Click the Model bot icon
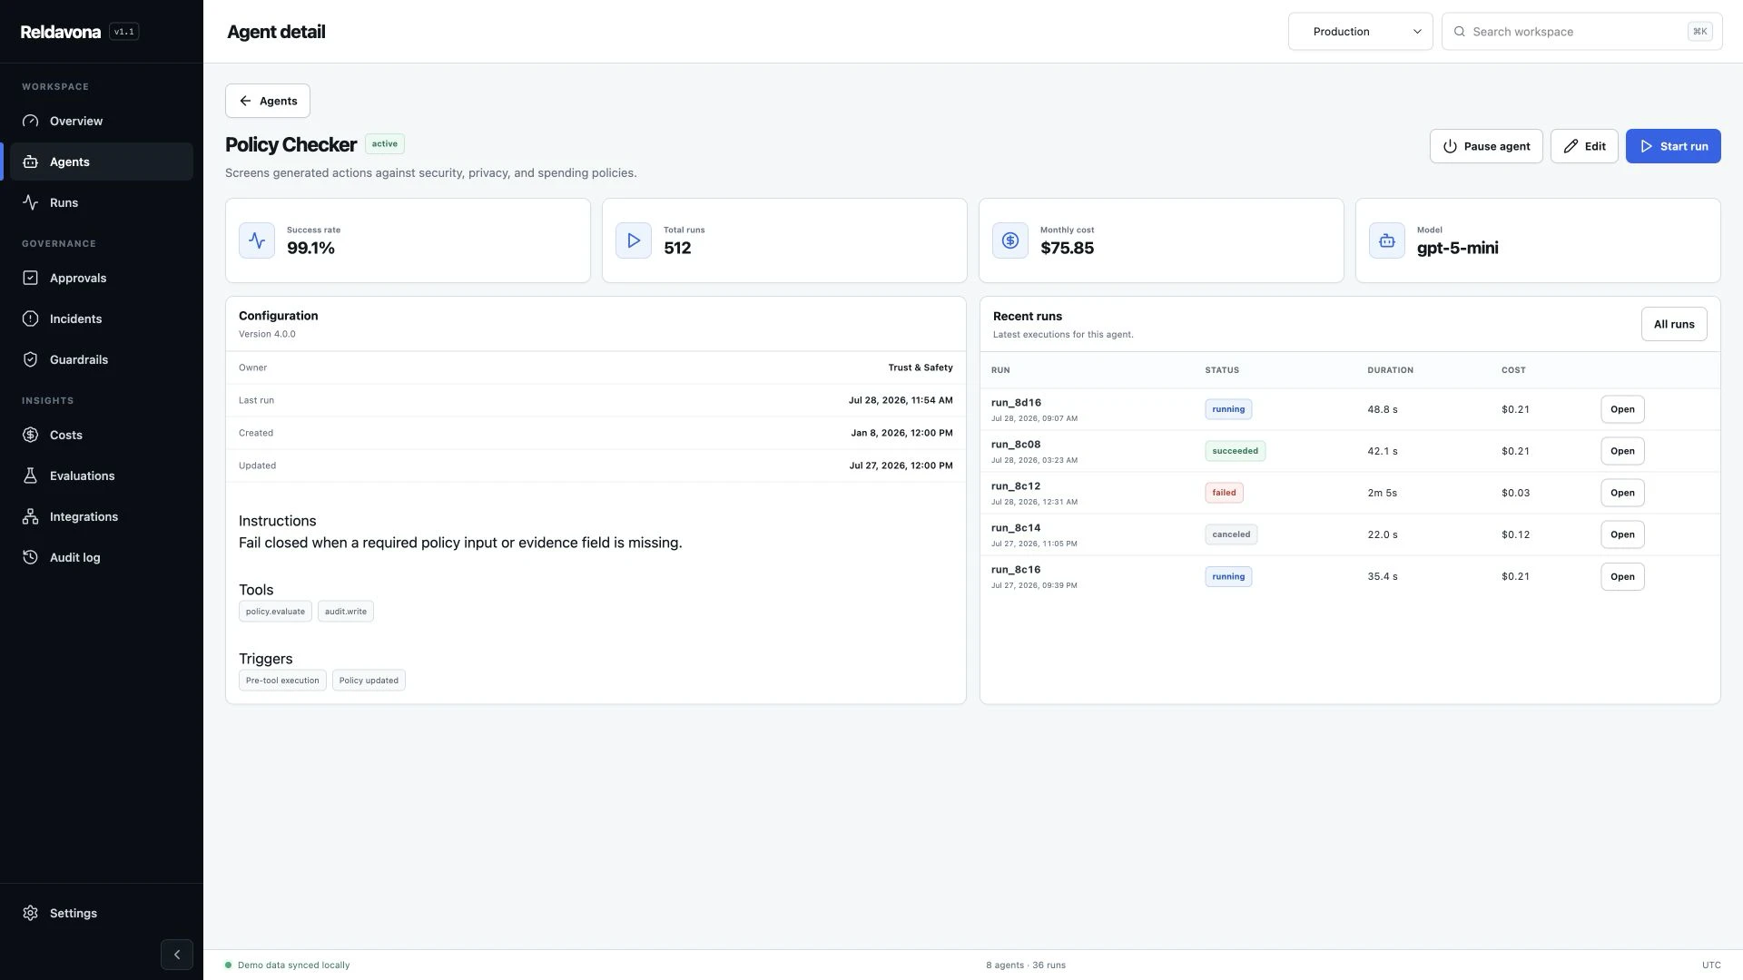The width and height of the screenshot is (1743, 980). (1387, 240)
